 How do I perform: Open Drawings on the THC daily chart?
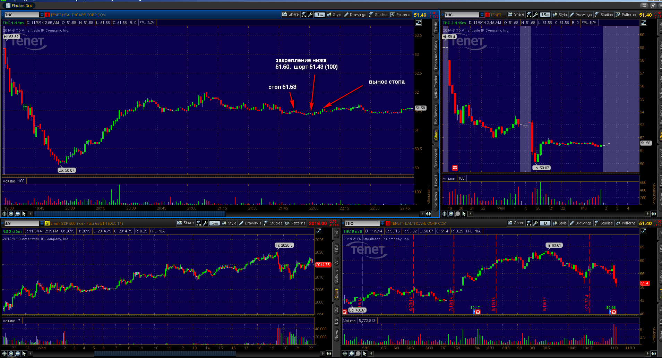click(x=581, y=223)
